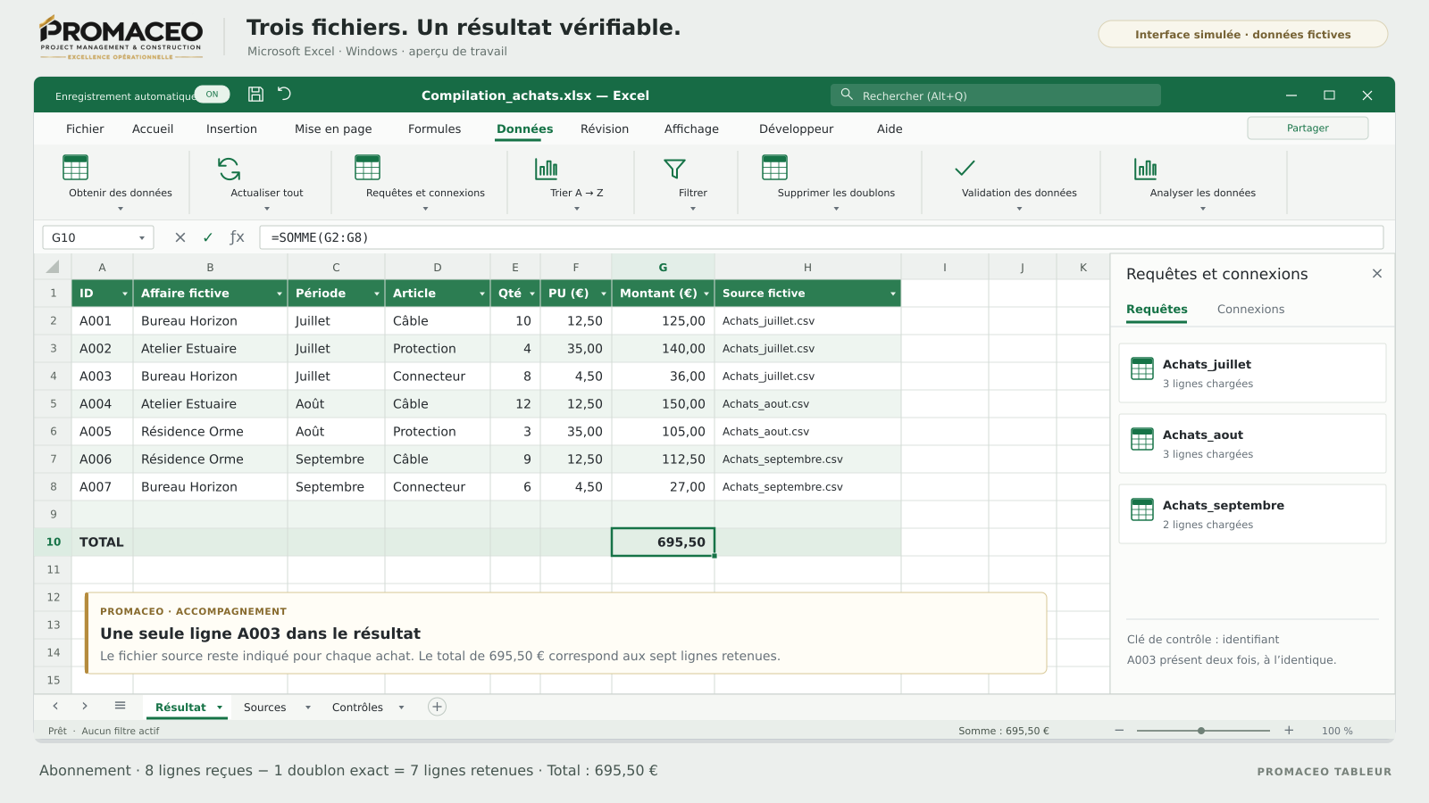Click the Rechercher search box
1429x803 pixels.
pyautogui.click(x=996, y=95)
